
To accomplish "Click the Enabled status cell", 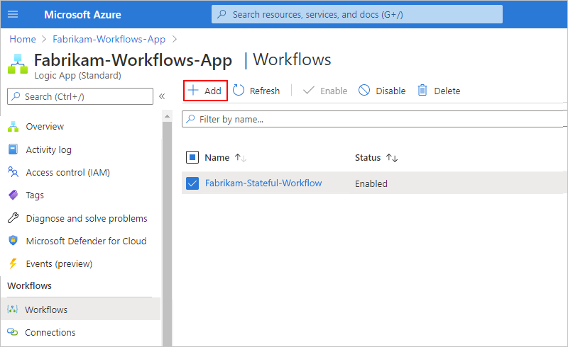I will (x=371, y=183).
